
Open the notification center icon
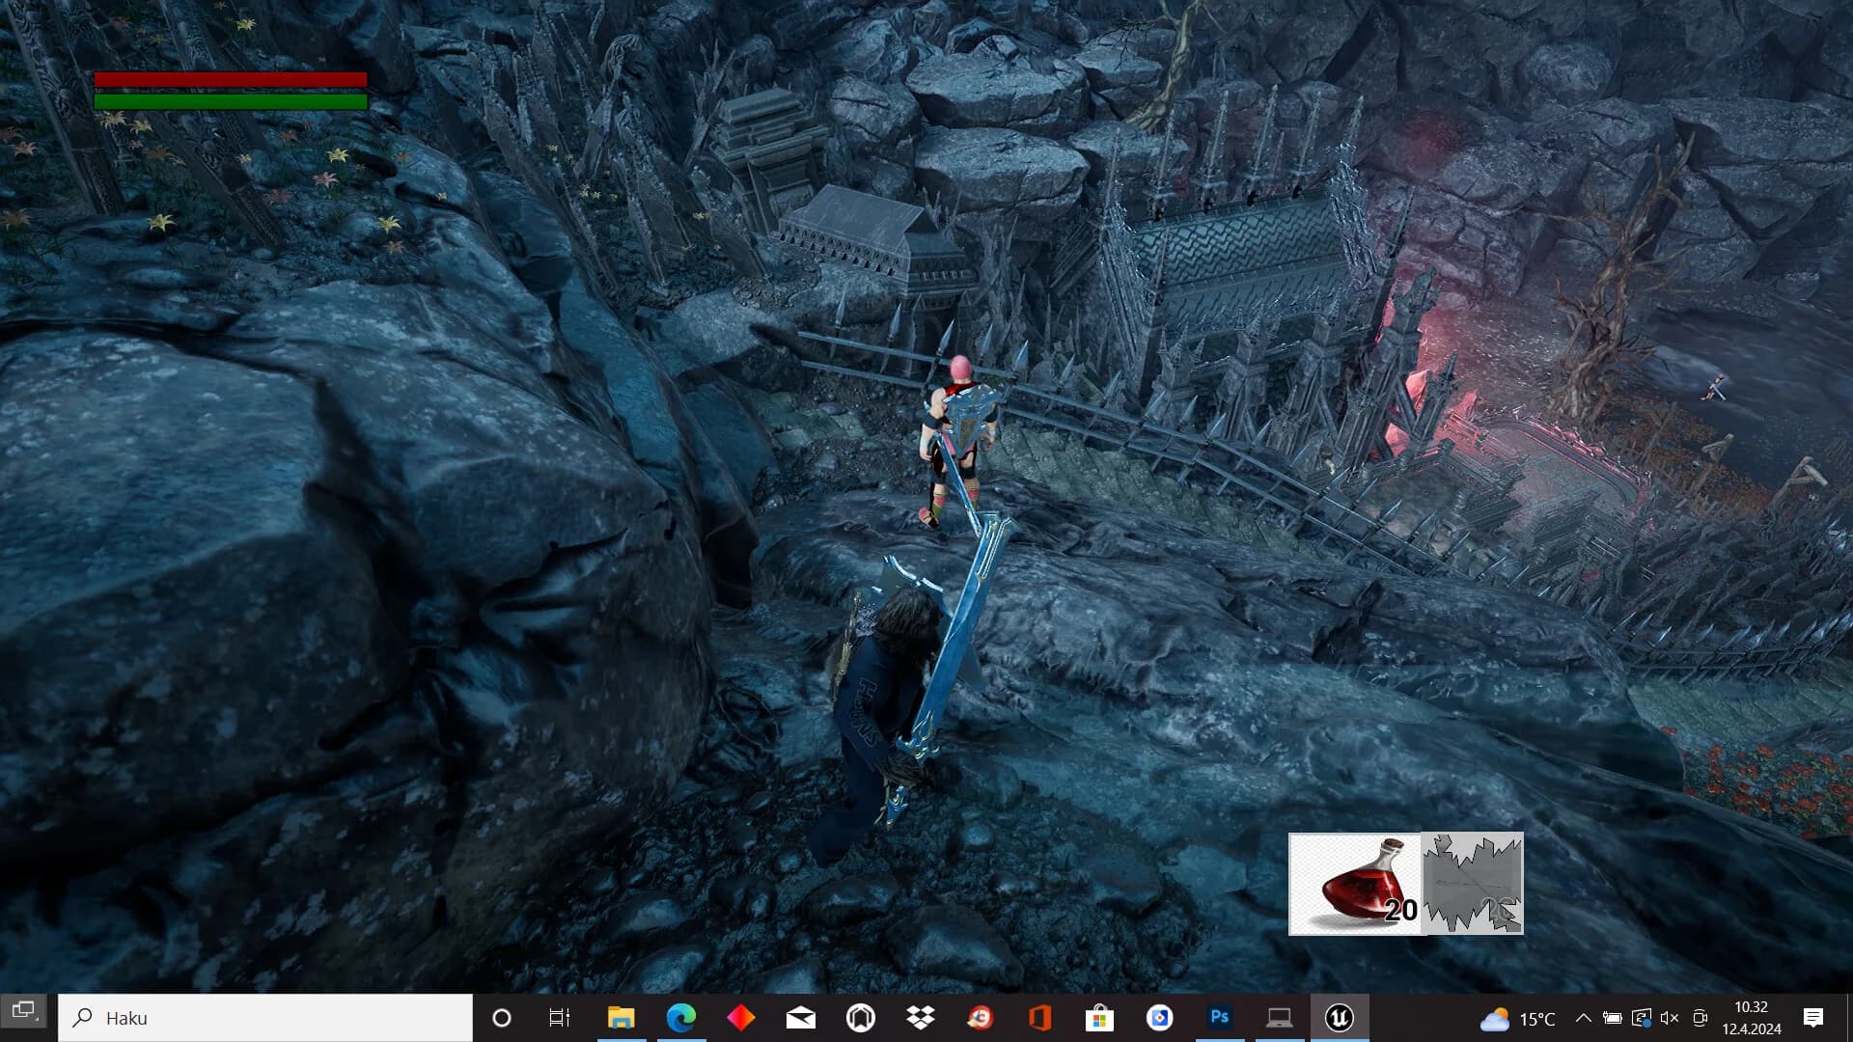pos(1813,1018)
